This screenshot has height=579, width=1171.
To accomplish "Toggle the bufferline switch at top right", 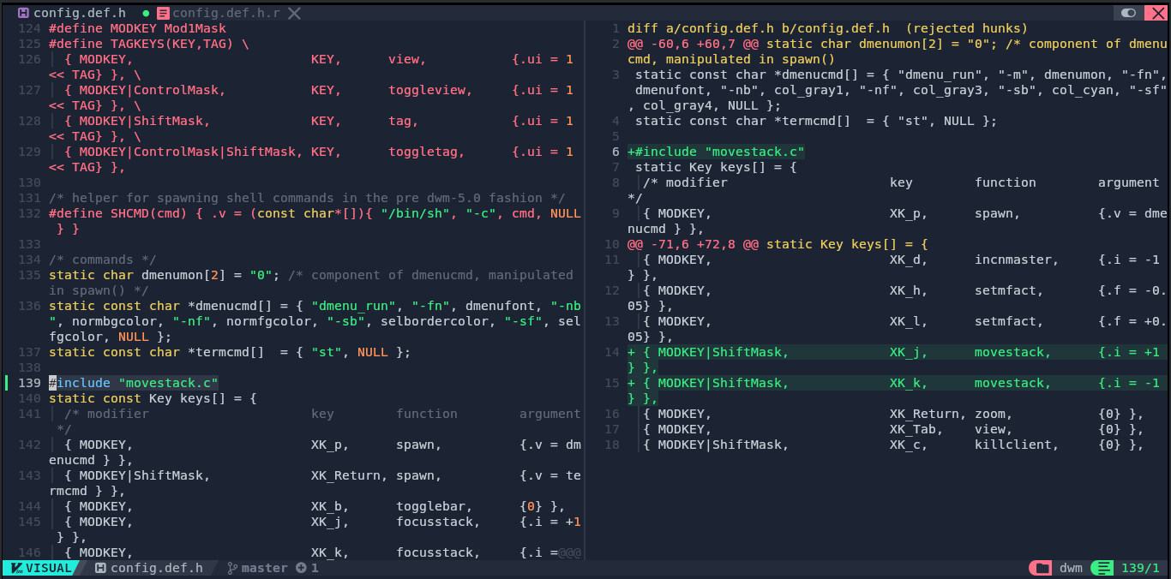I will (x=1129, y=13).
